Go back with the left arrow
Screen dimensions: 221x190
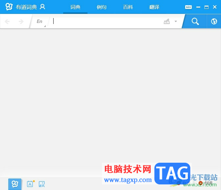point(7,22)
